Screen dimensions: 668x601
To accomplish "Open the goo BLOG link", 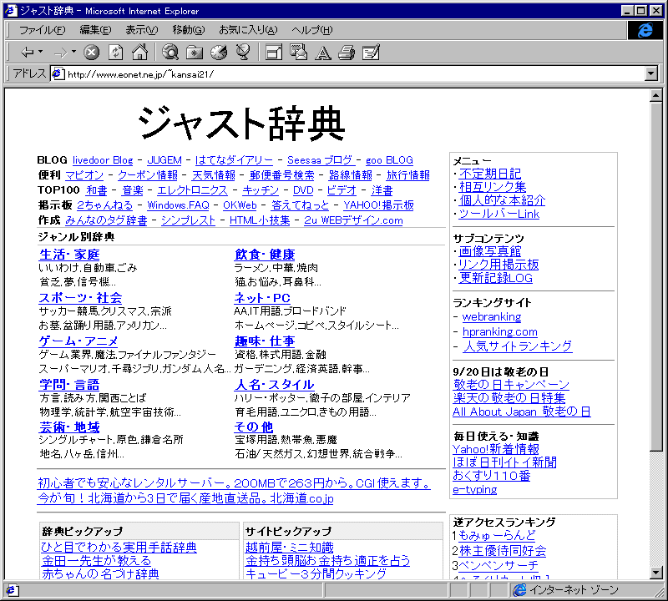I will click(x=389, y=160).
